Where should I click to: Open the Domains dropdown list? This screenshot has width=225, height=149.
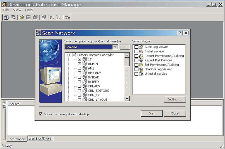click(115, 47)
